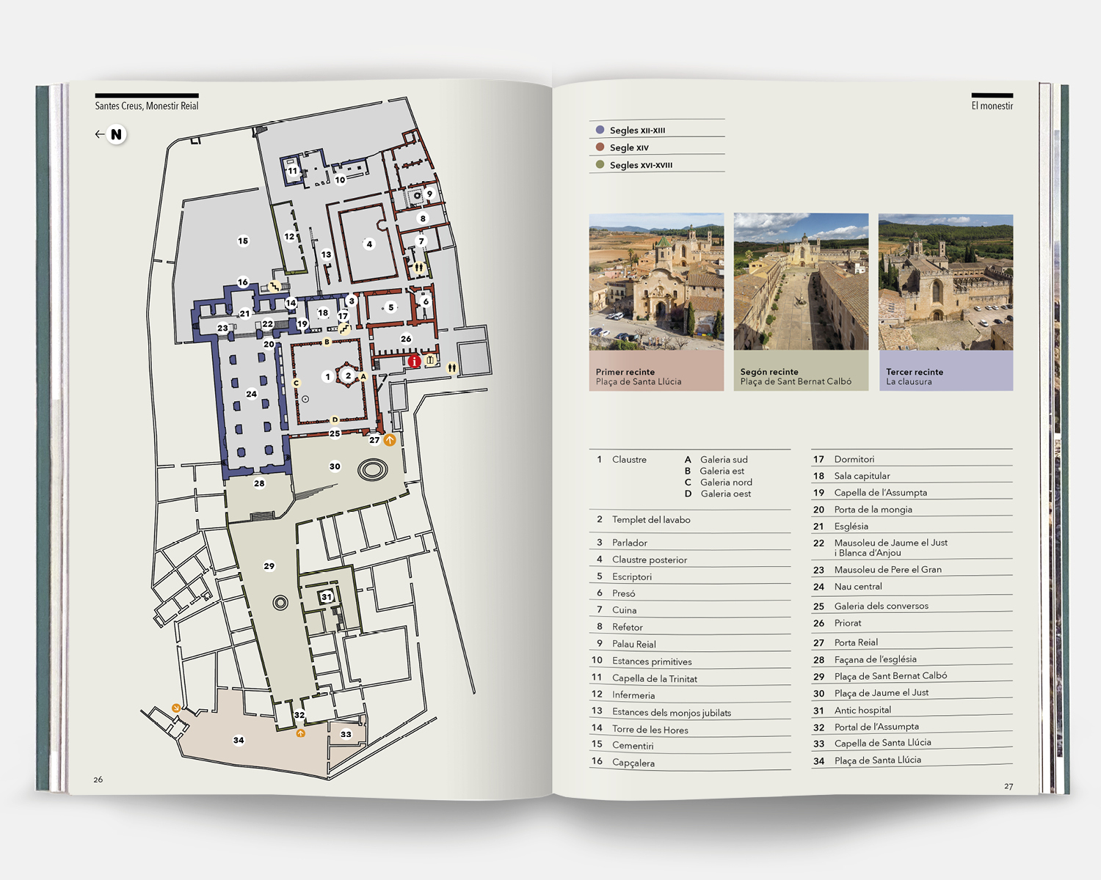Click the 'Claustre posterior' legend entry

[650, 560]
